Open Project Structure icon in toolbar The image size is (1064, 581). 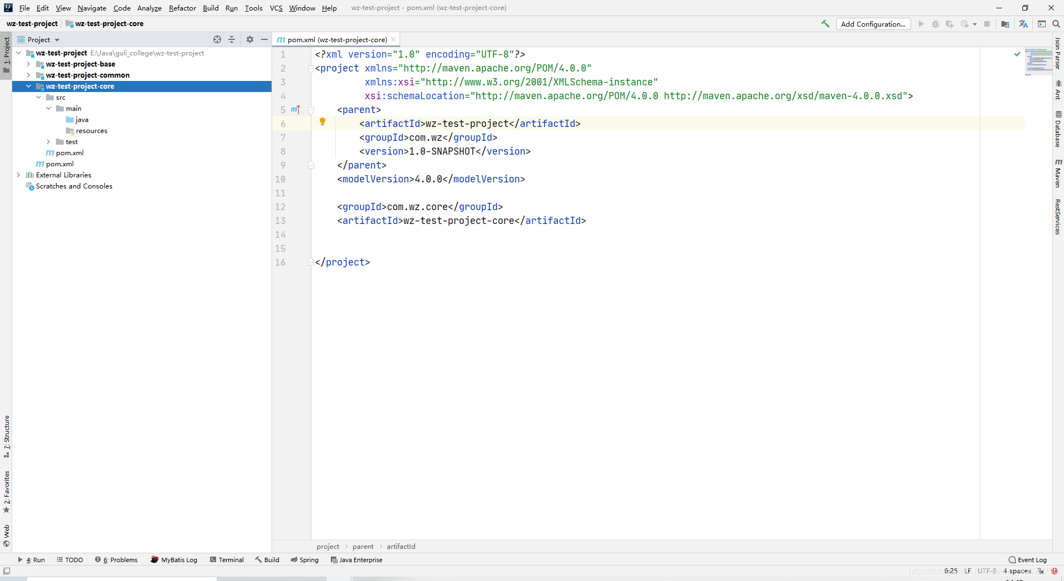(1005, 24)
